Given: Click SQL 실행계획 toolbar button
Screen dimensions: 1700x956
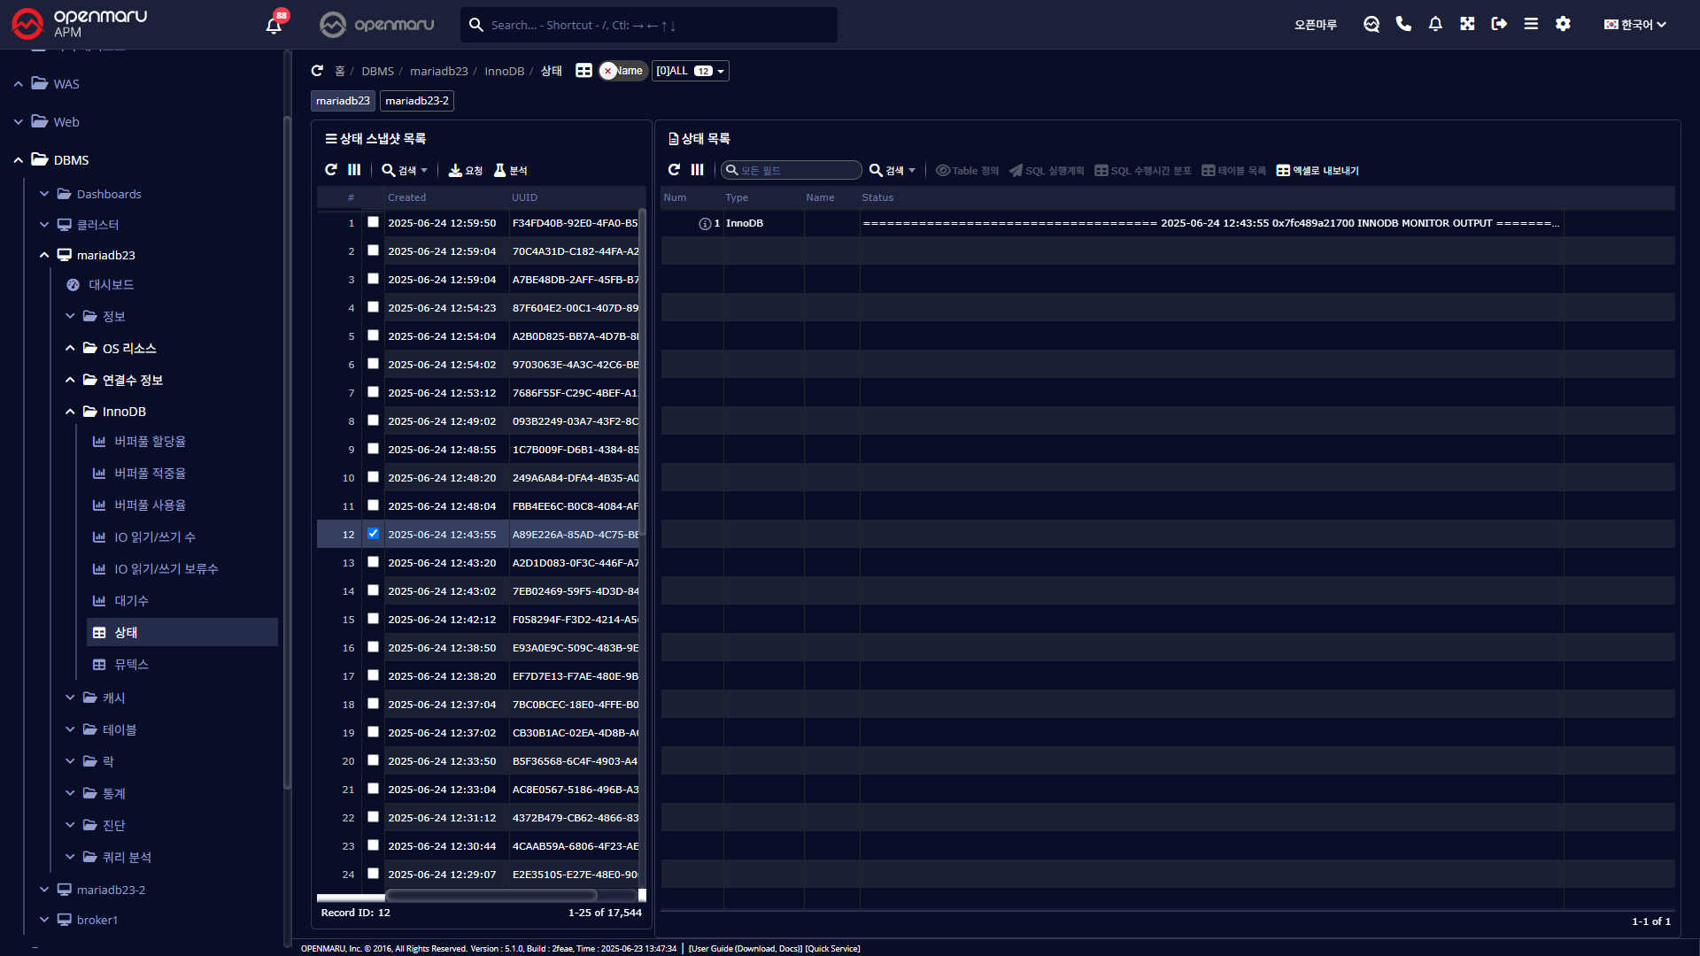Looking at the screenshot, I should coord(1047,171).
